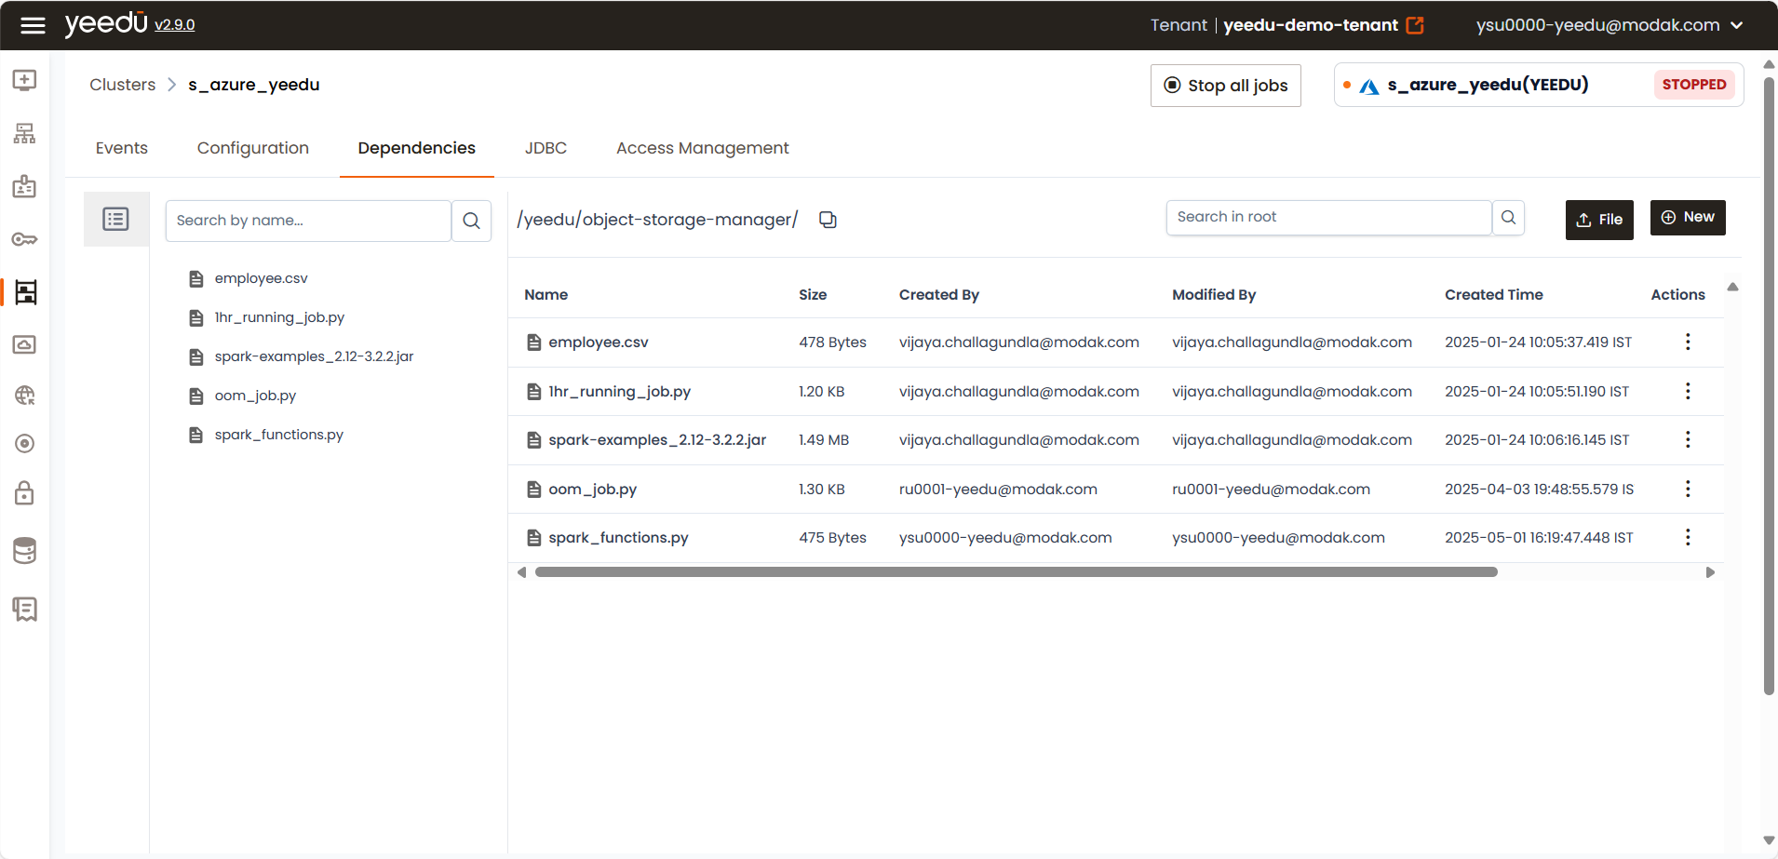Viewport: 1778px width, 859px height.
Task: Click the Size column header
Action: [813, 294]
